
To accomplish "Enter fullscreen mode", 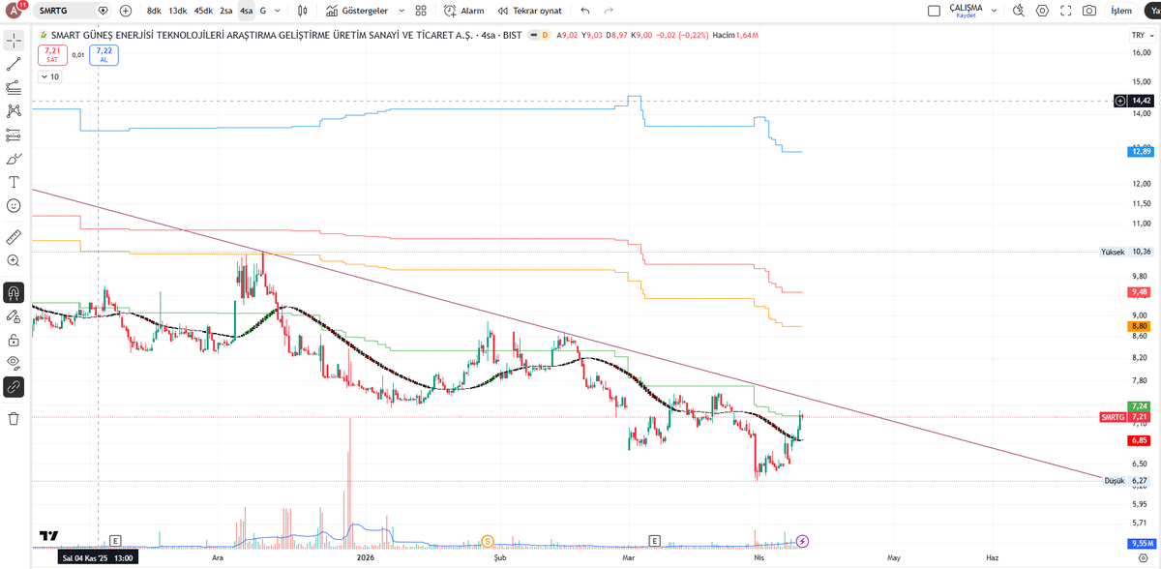I will (1066, 11).
